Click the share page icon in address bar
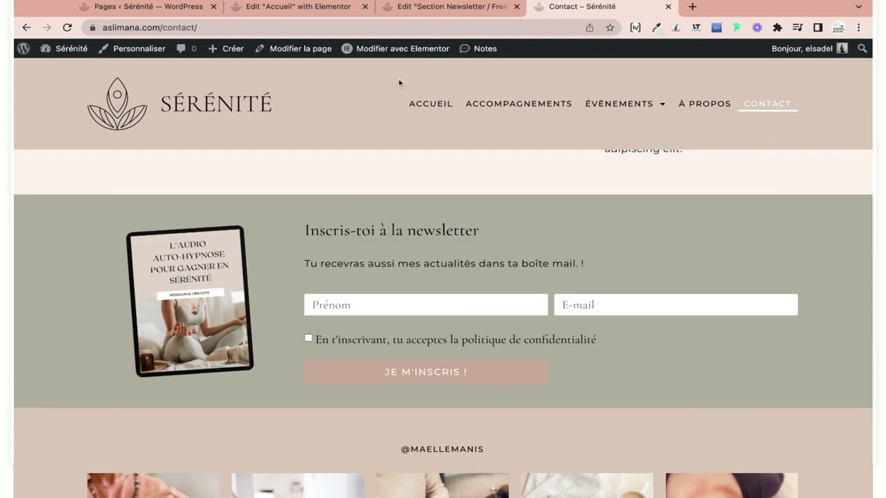Screen dimensions: 886x498 pos(590,28)
